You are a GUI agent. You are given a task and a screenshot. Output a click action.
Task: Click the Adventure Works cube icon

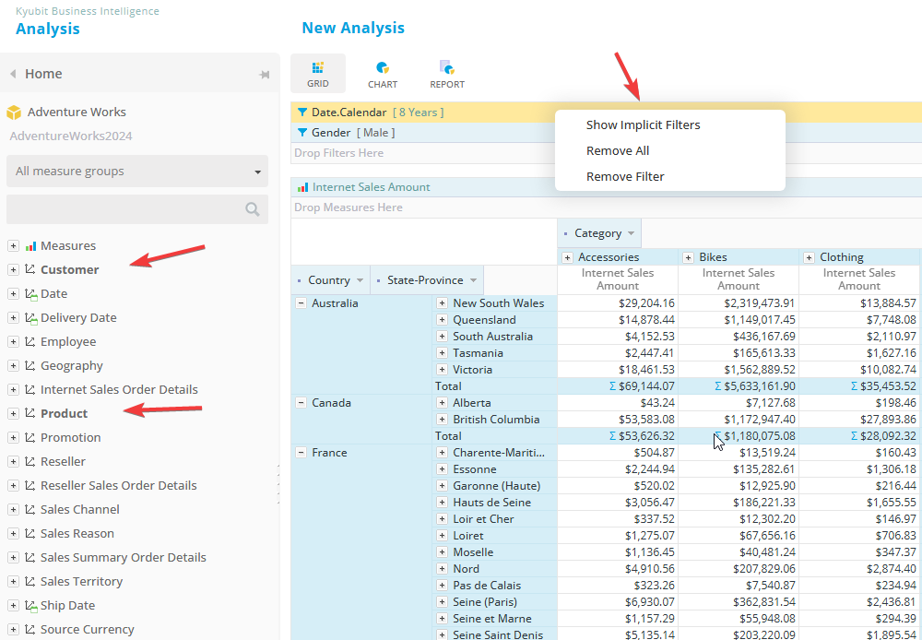click(x=14, y=113)
